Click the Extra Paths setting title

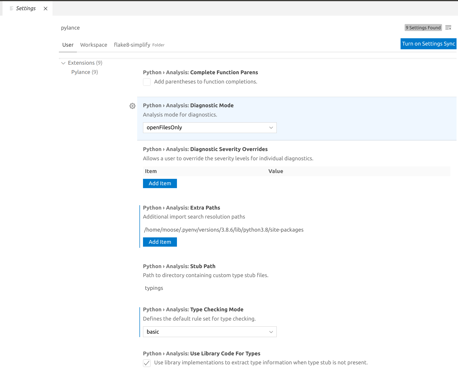point(182,208)
